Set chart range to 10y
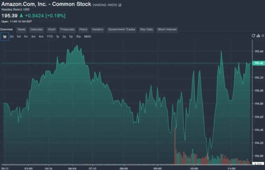265x170 pixels. tap(78, 37)
